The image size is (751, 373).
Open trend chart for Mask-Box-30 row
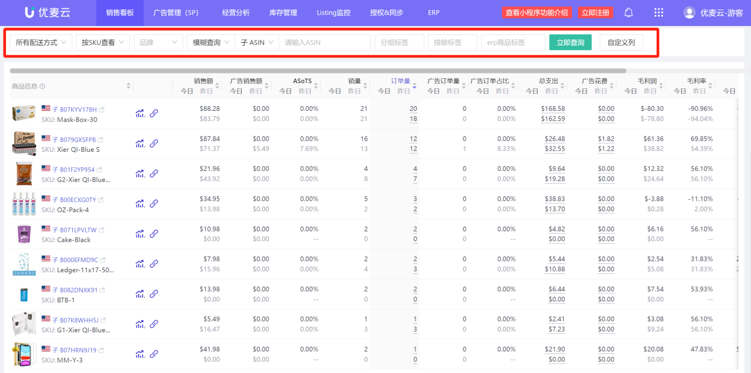140,113
